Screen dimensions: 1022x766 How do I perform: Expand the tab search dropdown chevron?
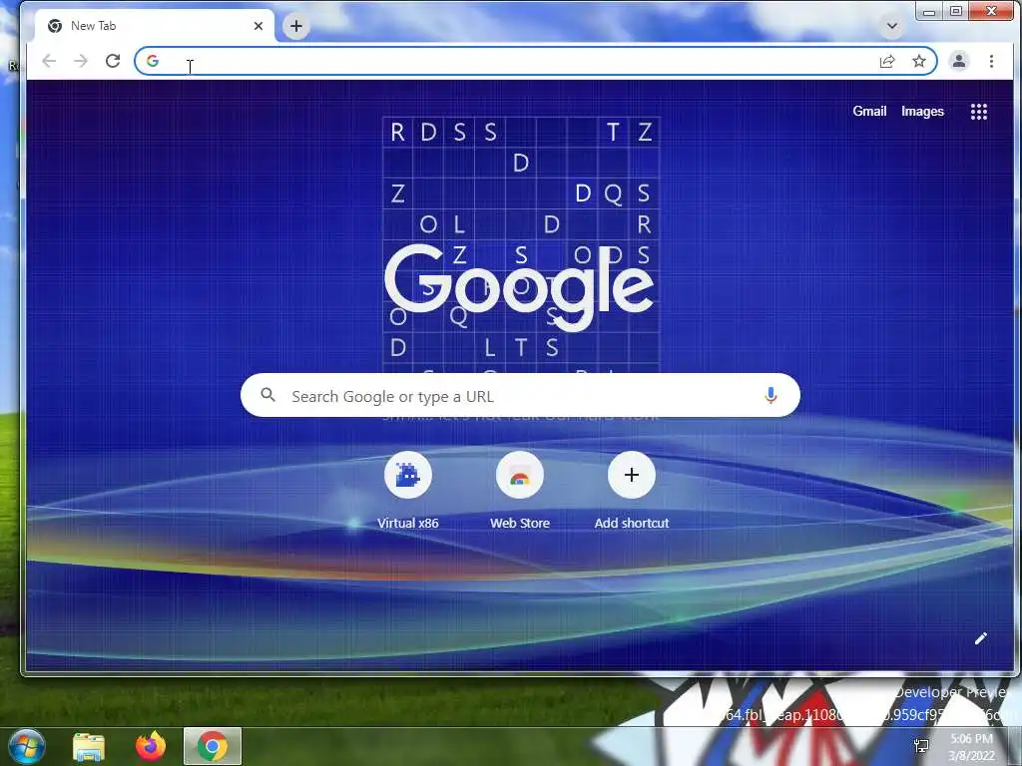click(892, 26)
